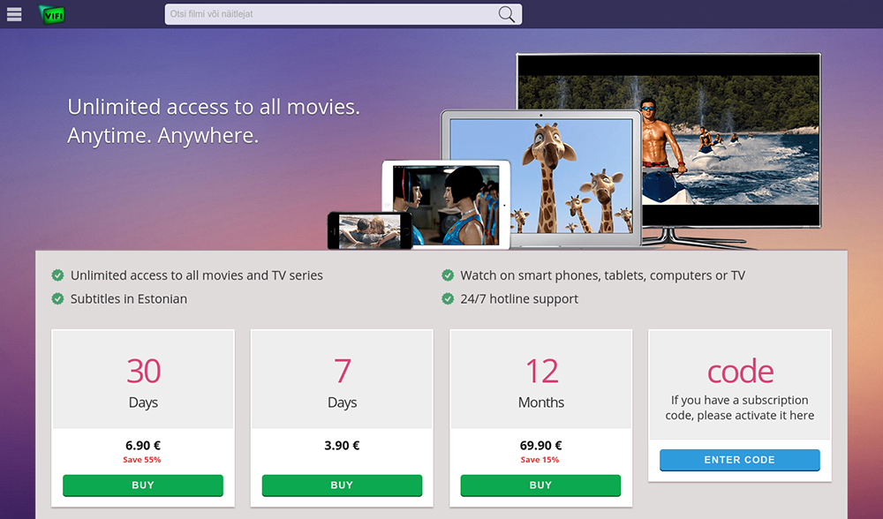Click the TV screen jet ski image
883x519 pixels.
pyautogui.click(x=732, y=139)
